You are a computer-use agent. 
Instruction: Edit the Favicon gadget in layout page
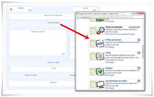click(30, 10)
